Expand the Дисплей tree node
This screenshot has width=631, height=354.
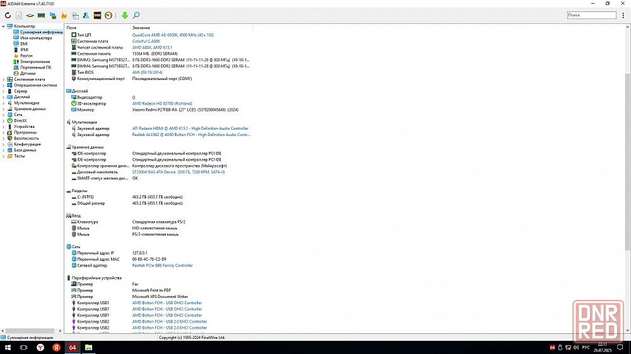(4, 97)
